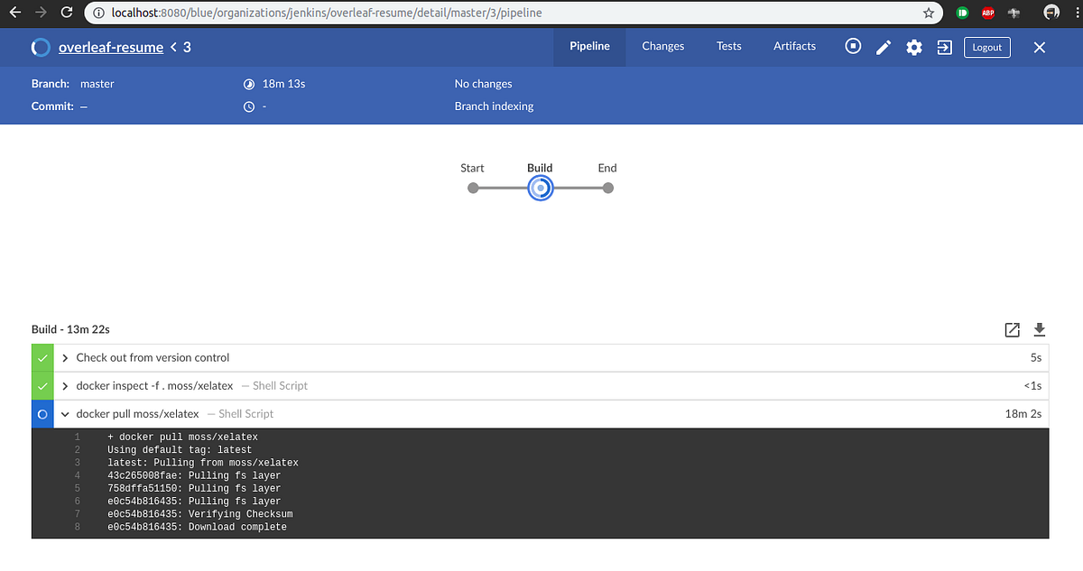Stop the running pipeline build

pyautogui.click(x=853, y=46)
